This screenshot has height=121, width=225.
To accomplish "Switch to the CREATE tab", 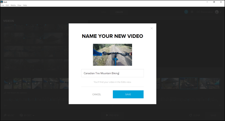I will (119, 12).
